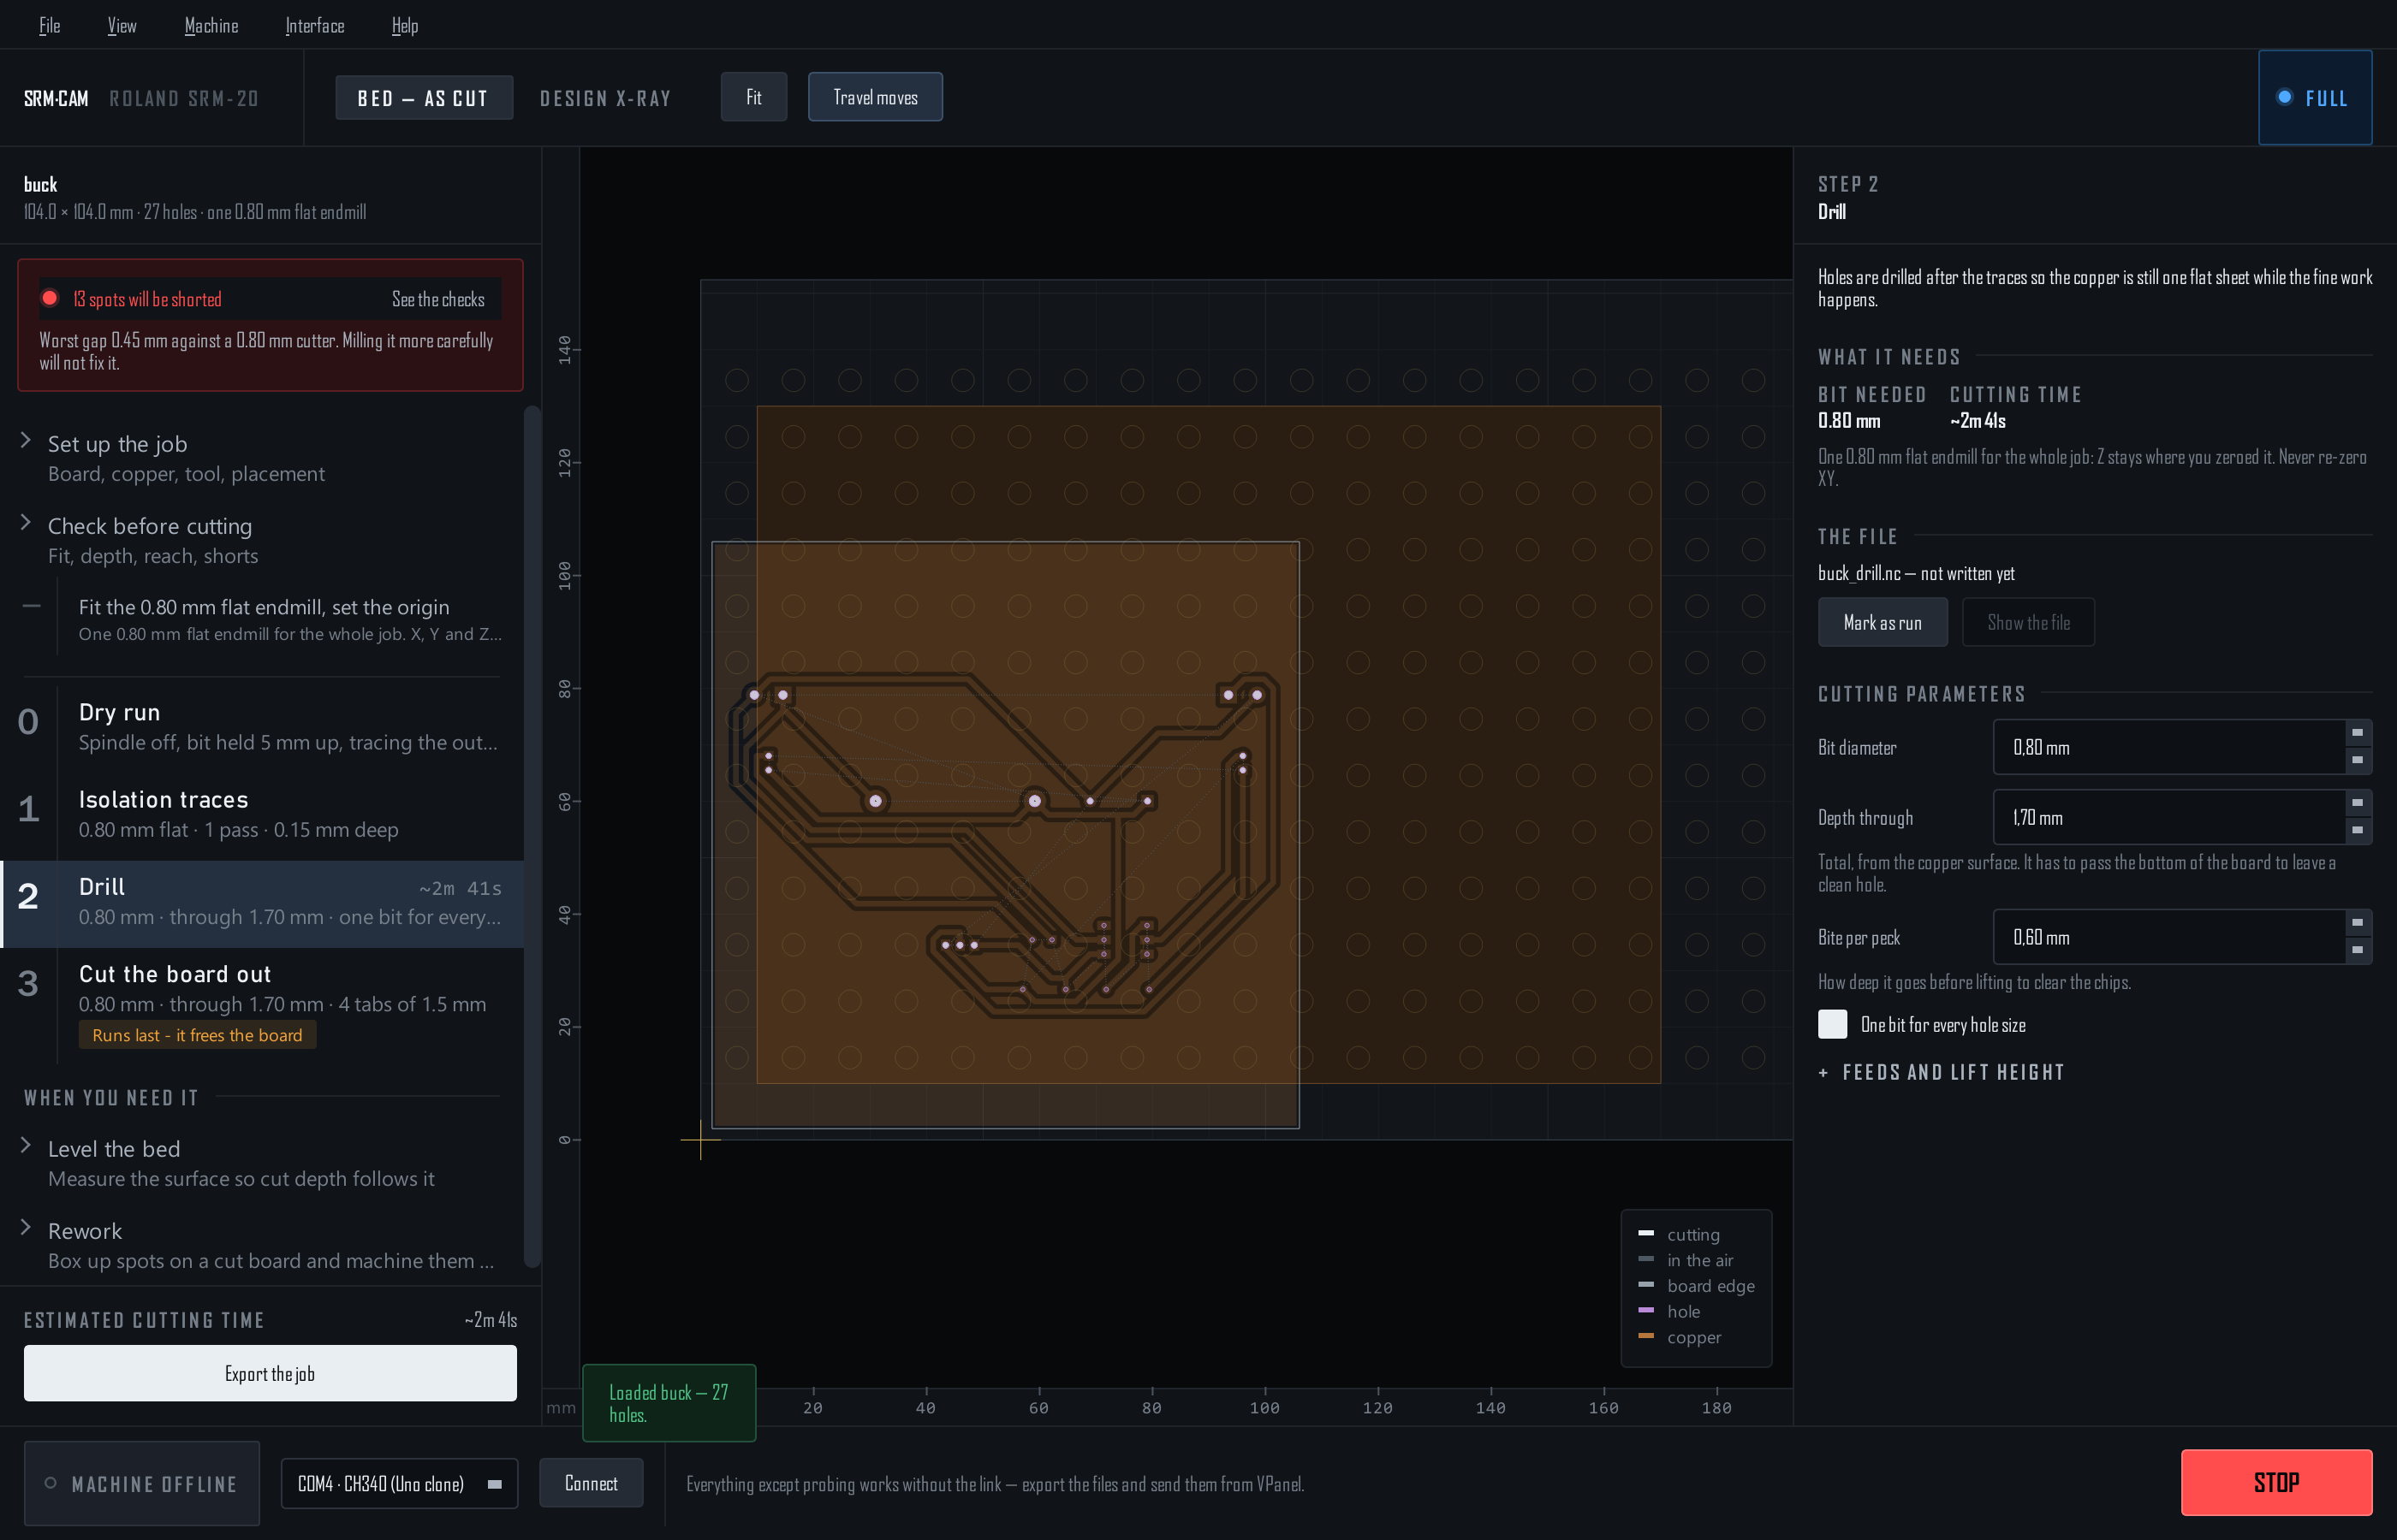Increase Depth through with upper stepper button
2397x1540 pixels.
point(2358,803)
